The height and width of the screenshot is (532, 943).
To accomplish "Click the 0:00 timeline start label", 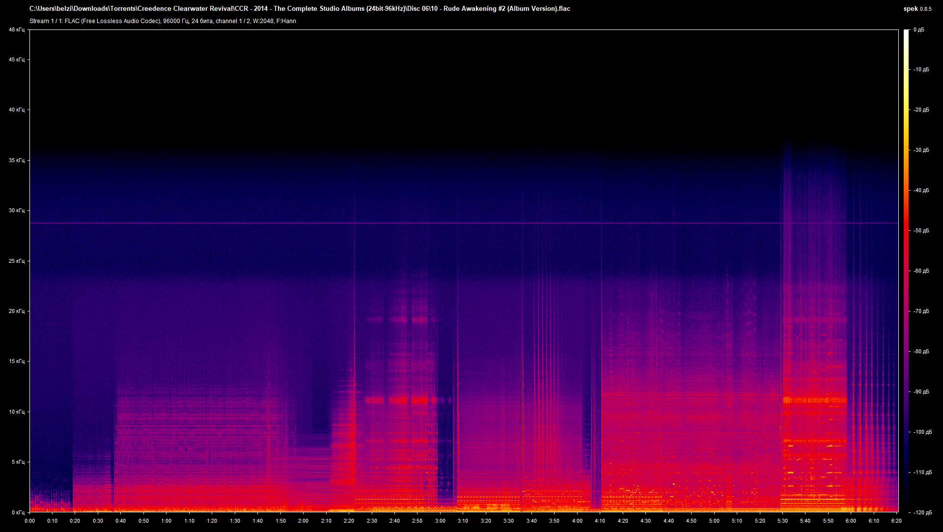I will point(30,522).
